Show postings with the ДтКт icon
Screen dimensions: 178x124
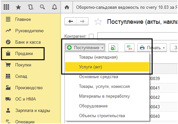[130, 48]
